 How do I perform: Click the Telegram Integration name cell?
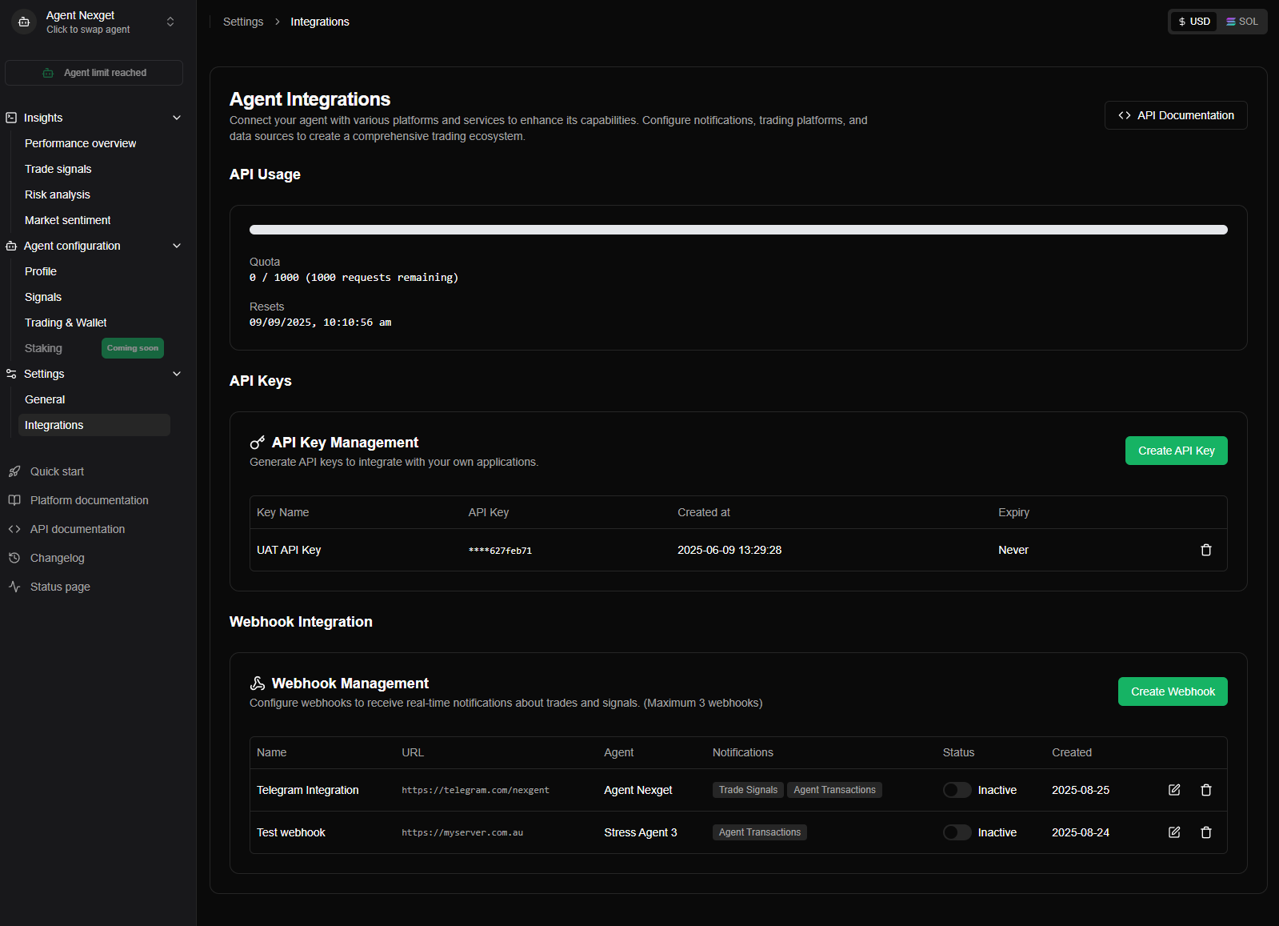pos(307,790)
